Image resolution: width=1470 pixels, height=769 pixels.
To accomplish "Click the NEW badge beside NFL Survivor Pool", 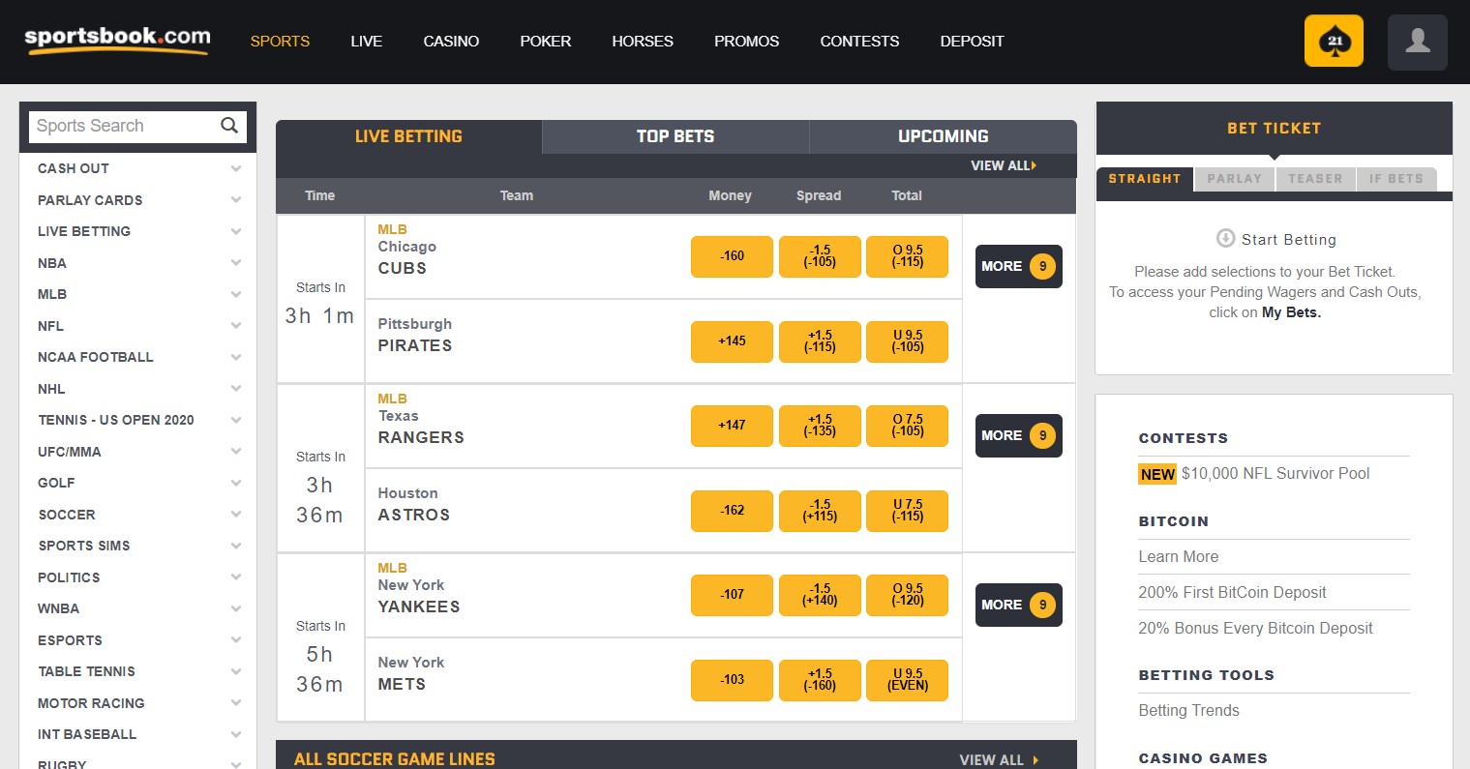I will (x=1157, y=474).
